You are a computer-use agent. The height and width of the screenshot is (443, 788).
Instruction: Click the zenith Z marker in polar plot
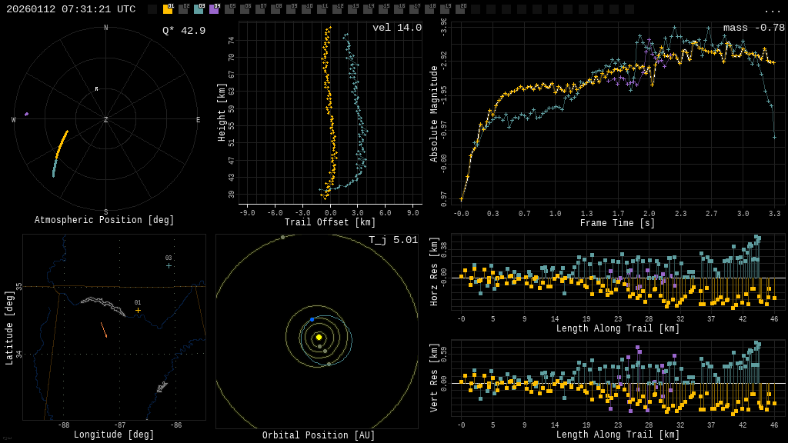tap(106, 120)
